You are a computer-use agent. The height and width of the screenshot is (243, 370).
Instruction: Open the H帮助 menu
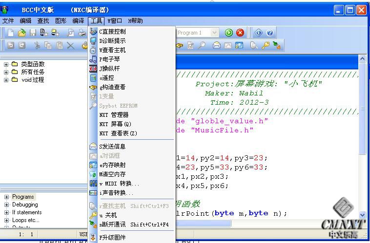[135, 21]
